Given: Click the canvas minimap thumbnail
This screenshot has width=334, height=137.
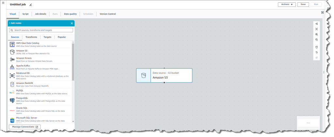Looking at the screenshot, I should click(308, 123).
